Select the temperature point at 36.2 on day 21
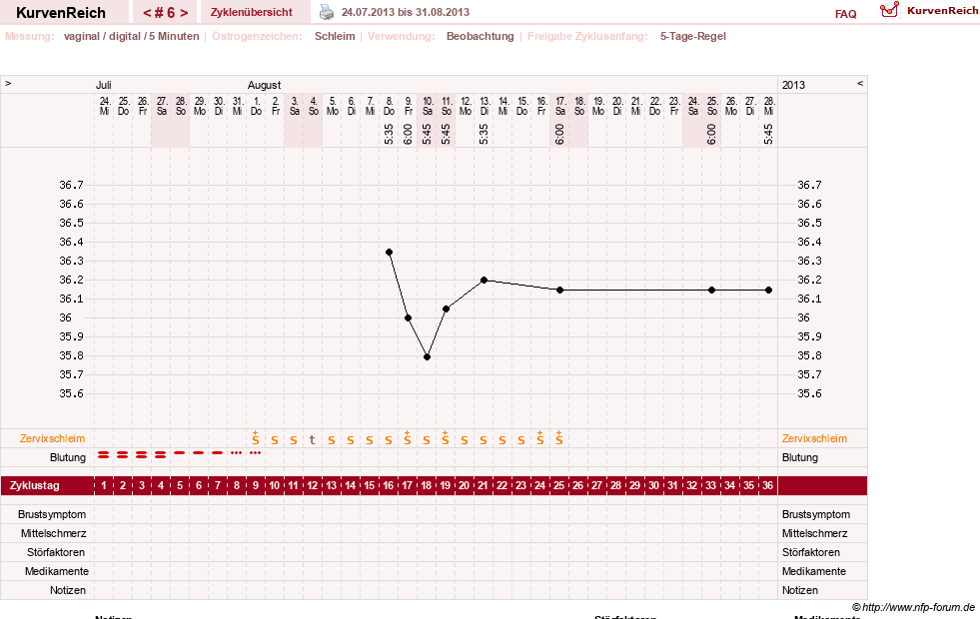The width and height of the screenshot is (980, 619). coord(485,281)
